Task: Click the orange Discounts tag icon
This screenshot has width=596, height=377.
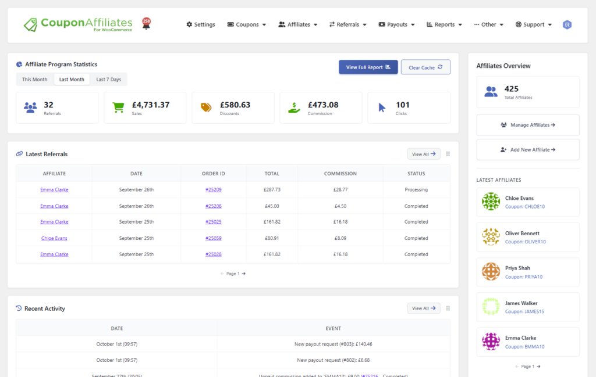Action: point(206,107)
